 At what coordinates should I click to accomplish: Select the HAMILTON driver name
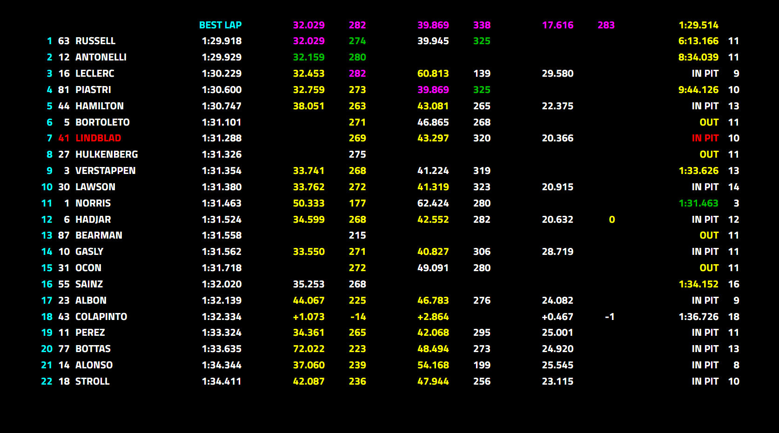click(100, 106)
